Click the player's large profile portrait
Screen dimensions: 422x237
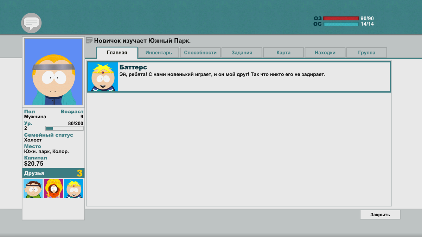pyautogui.click(x=53, y=72)
